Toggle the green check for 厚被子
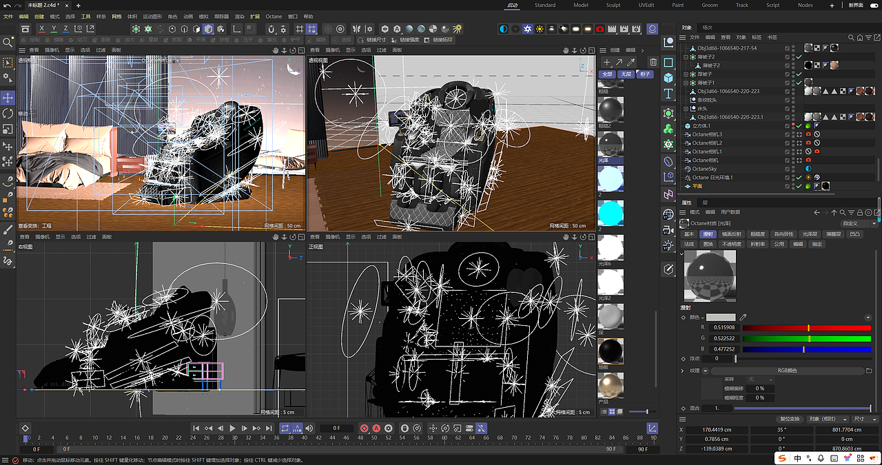This screenshot has width=882, height=465. click(799, 74)
